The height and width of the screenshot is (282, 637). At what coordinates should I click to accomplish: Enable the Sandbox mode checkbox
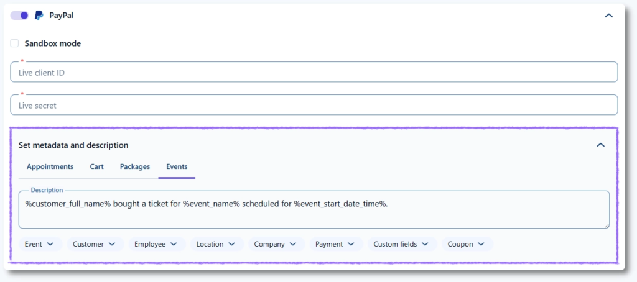point(15,43)
